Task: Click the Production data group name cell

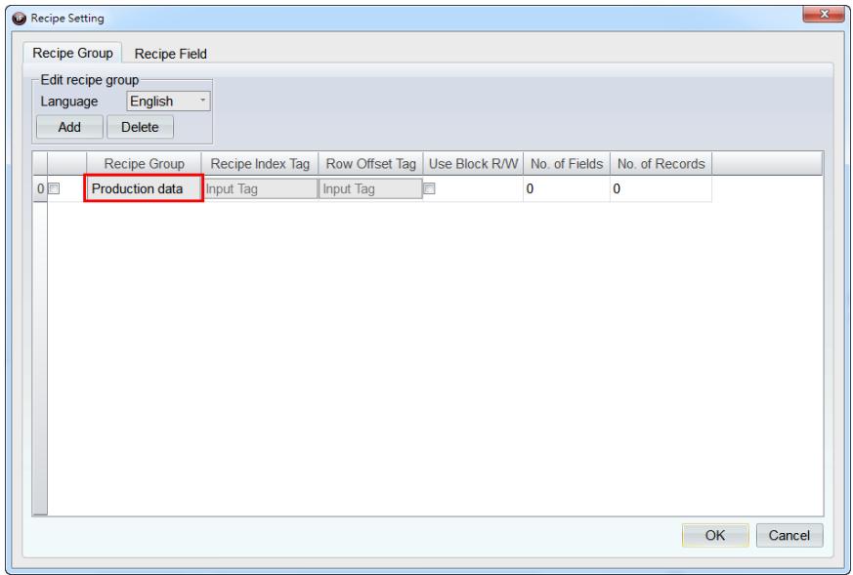Action: [x=144, y=188]
